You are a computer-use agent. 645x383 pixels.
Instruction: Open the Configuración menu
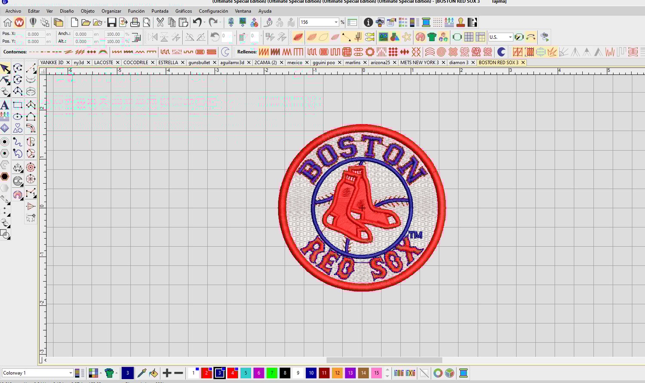tap(213, 11)
